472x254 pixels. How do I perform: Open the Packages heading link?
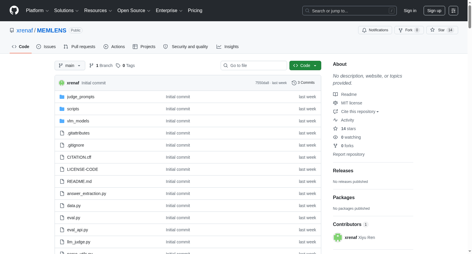(x=344, y=198)
